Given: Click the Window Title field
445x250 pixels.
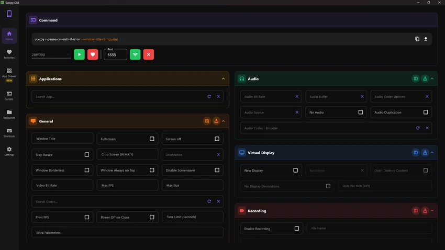Looking at the screenshot, I should [62, 139].
